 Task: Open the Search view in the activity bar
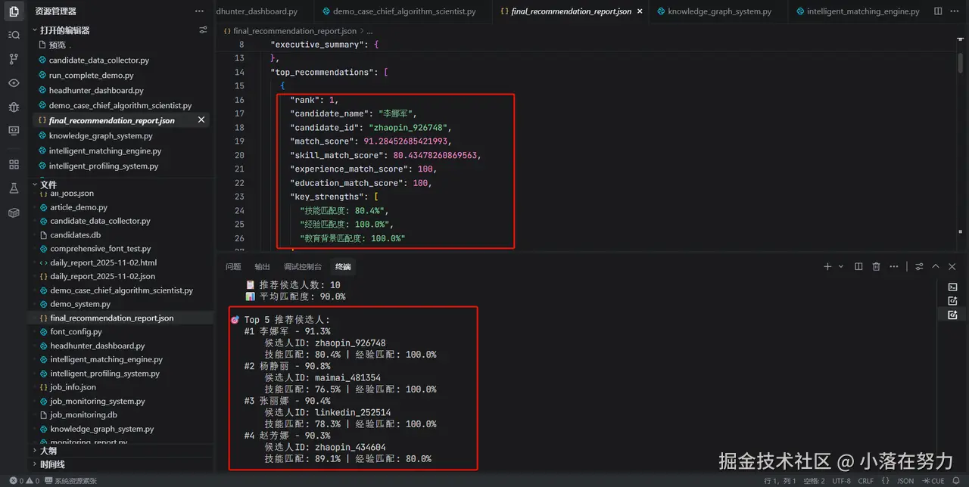[x=14, y=35]
